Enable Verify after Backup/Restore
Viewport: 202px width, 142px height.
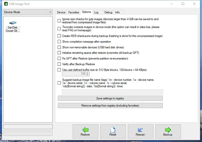click(x=59, y=64)
